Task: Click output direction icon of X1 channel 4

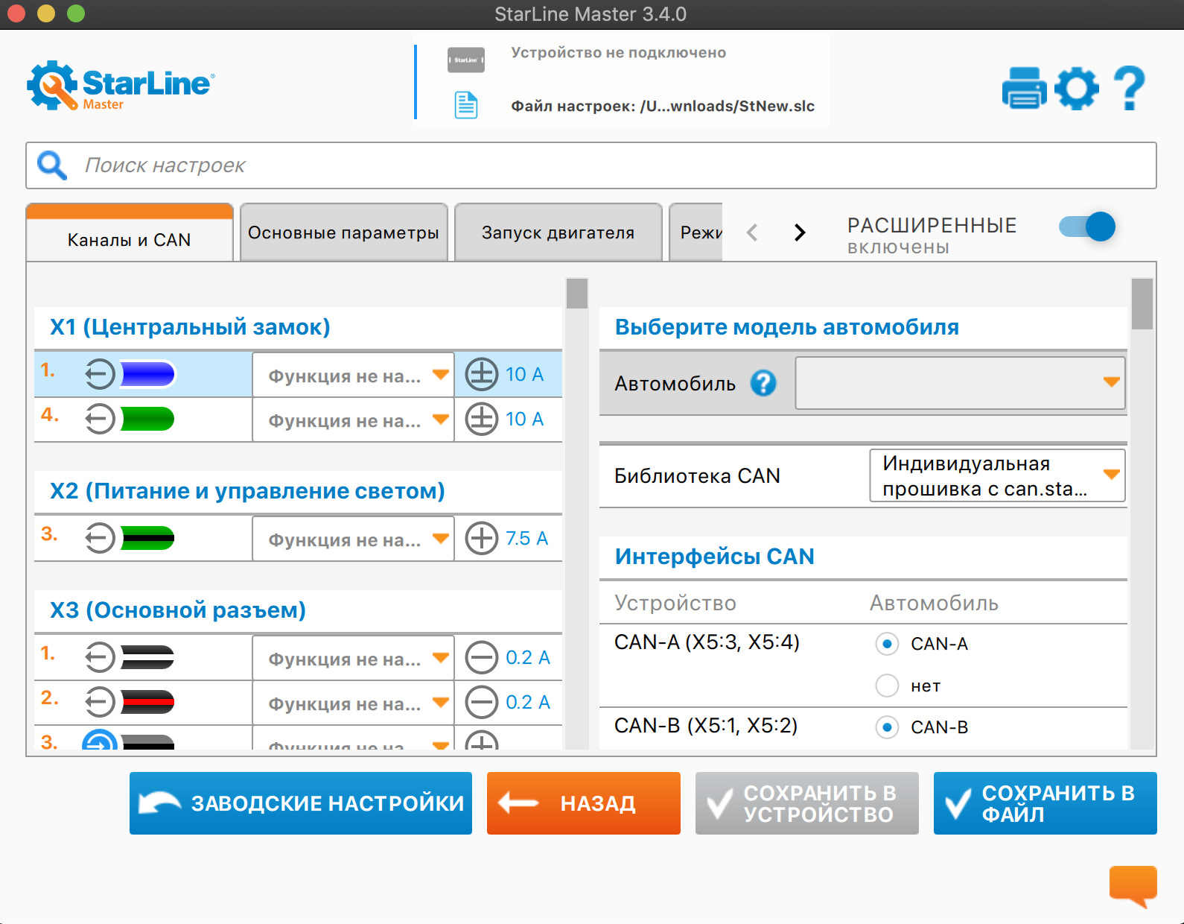Action: click(100, 419)
